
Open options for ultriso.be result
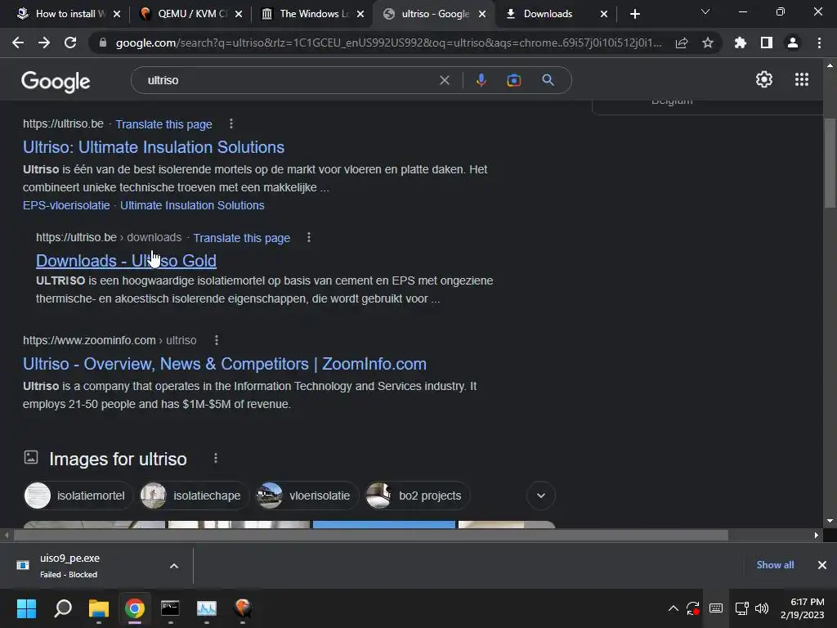pyautogui.click(x=231, y=124)
